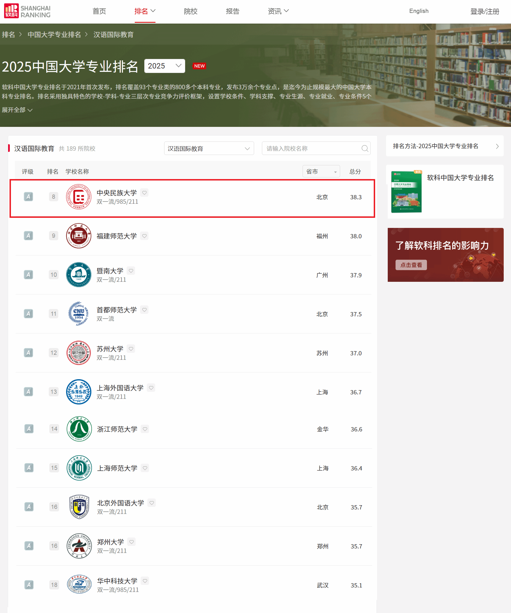The image size is (511, 613).
Task: Open the 省市 filter dropdown
Action: [321, 171]
